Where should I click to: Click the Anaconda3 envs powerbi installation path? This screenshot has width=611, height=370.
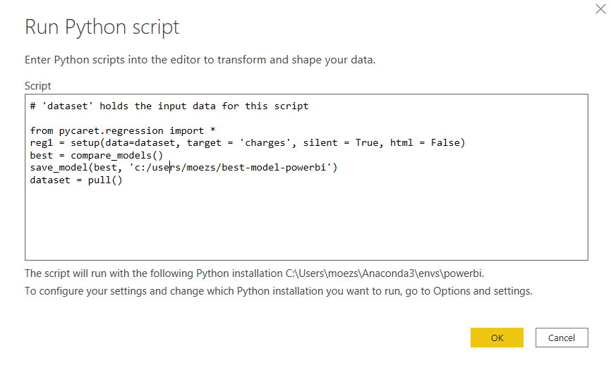click(396, 273)
